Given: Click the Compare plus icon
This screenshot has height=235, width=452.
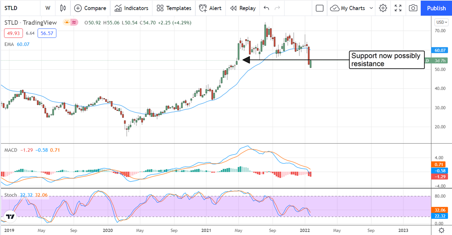Looking at the screenshot, I should [78, 8].
